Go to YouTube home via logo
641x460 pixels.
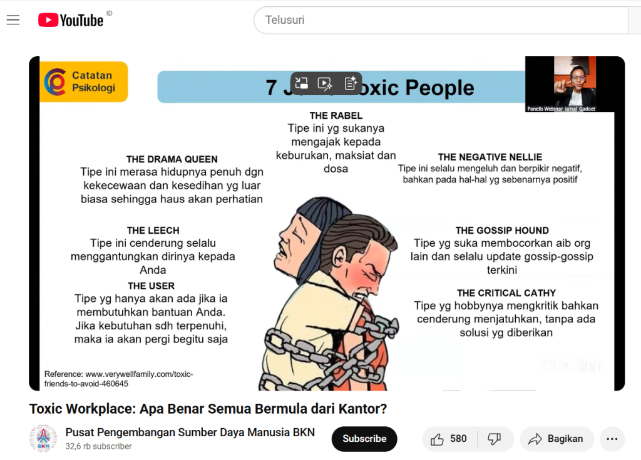click(71, 20)
